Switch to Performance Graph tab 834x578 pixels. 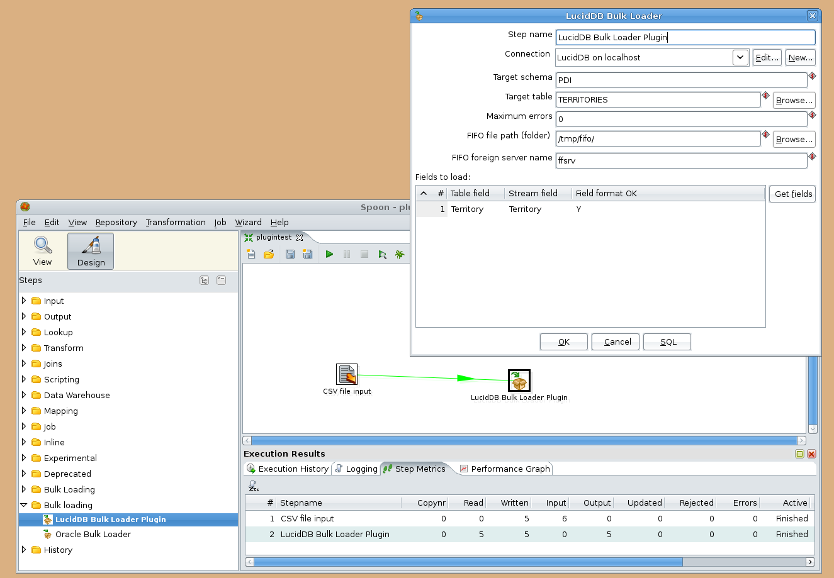tap(505, 469)
